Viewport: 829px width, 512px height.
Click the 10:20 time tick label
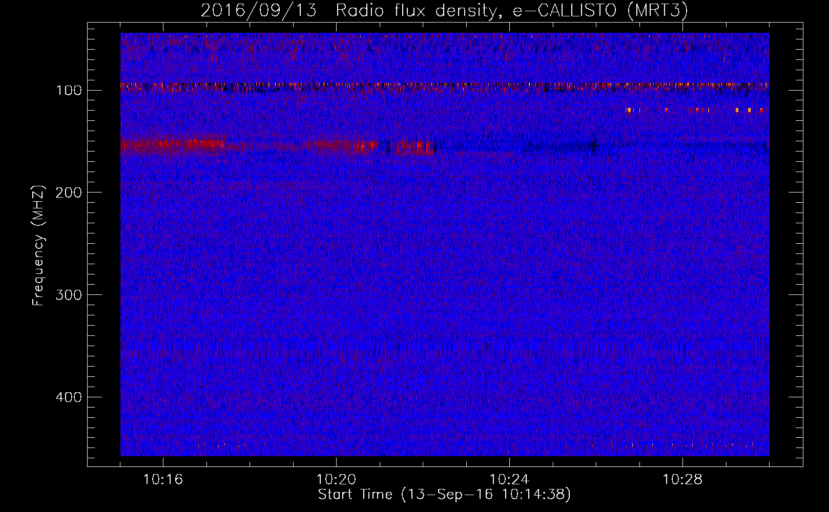[336, 480]
